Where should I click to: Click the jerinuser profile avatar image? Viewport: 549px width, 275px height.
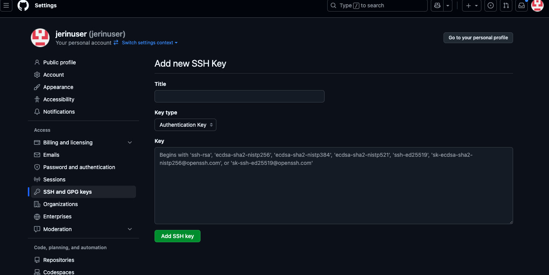tap(40, 38)
